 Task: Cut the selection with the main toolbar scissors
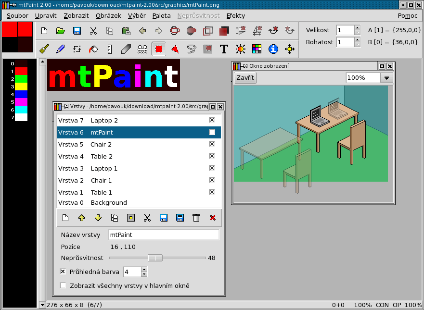[93, 31]
